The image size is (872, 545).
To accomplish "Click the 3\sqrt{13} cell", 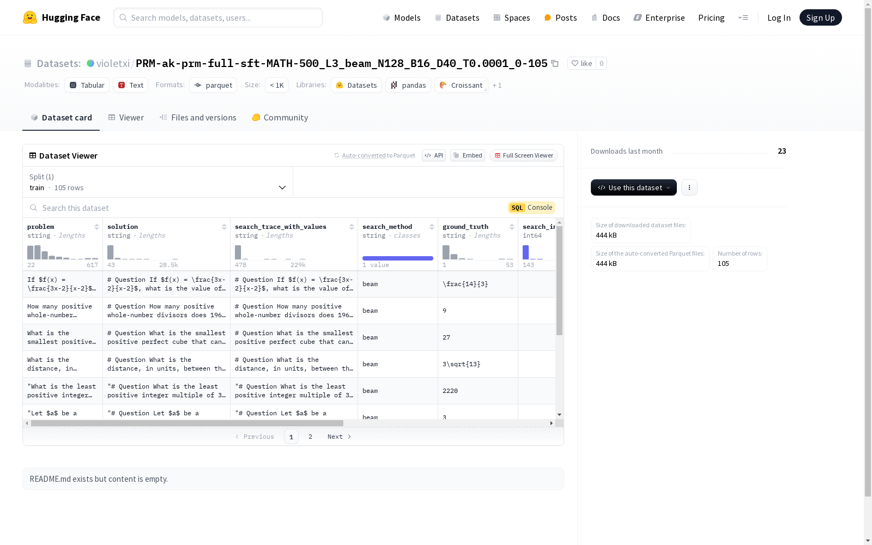I will click(478, 364).
